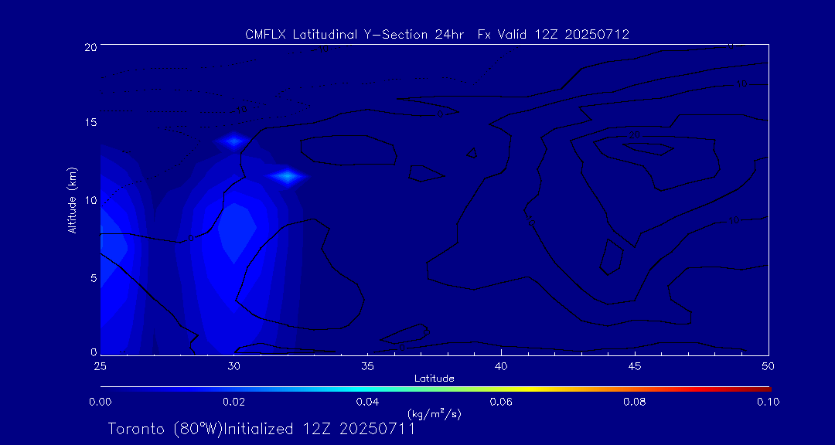Screen dimensions: 835x445
Task: Click altitude axis tick label '20'
Action: pos(90,46)
